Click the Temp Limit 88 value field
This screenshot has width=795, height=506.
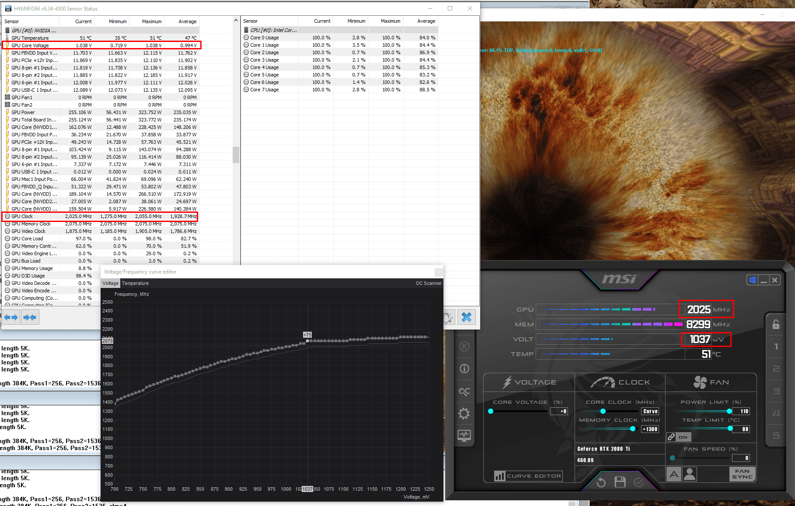coord(742,429)
